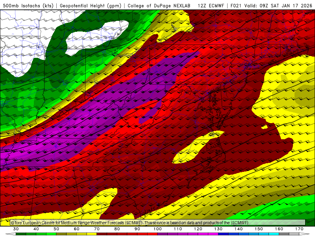Screen dimensions: 315x236
Task: Click the bright red swatch ending at 100
Action: pos(152,234)
